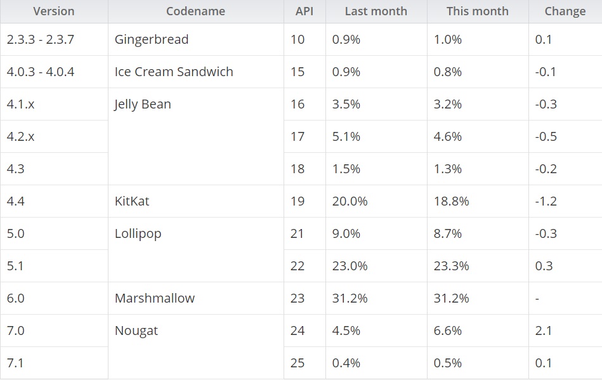This screenshot has width=602, height=380.
Task: Select the Change column header
Action: [x=565, y=11]
